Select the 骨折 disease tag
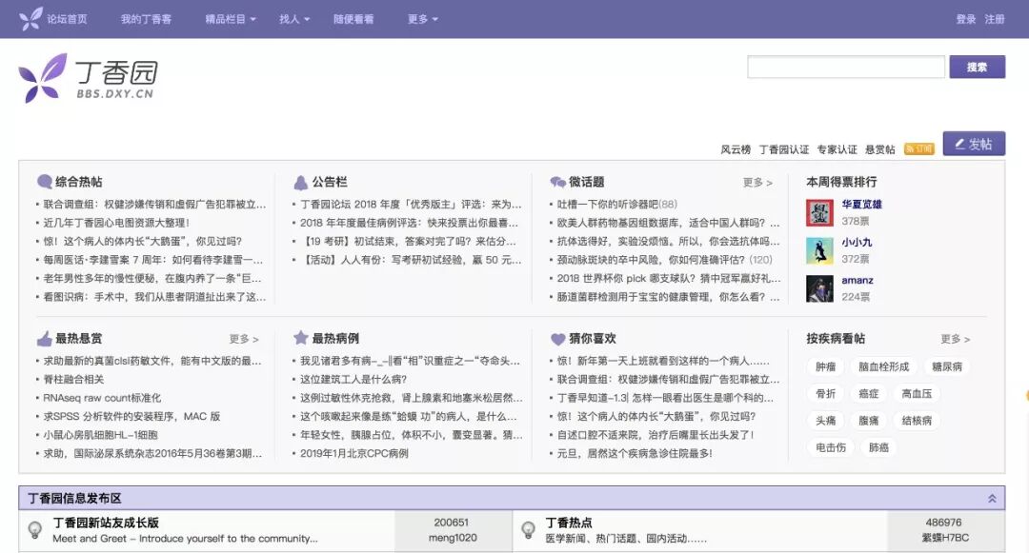Image resolution: width=1029 pixels, height=553 pixels. point(825,394)
